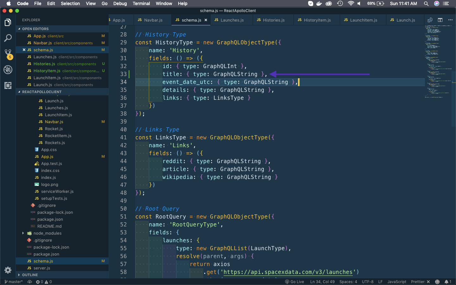Viewport: 456px width, 285px height.
Task: Open the Search view in activity bar
Action: (x=8, y=38)
